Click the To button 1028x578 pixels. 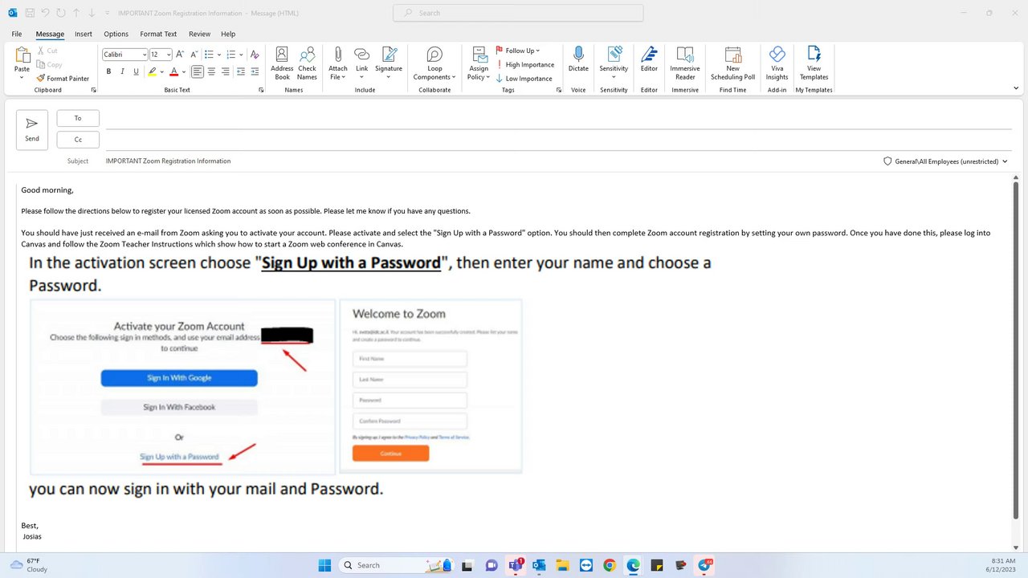coord(78,119)
